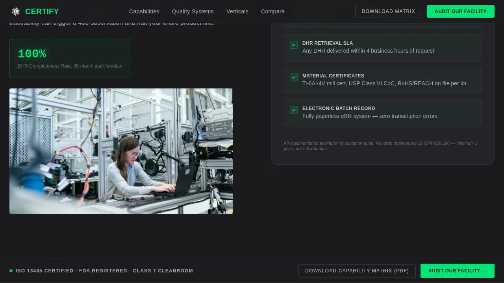The height and width of the screenshot is (283, 504).
Task: Open the Compare menu
Action: (x=272, y=11)
